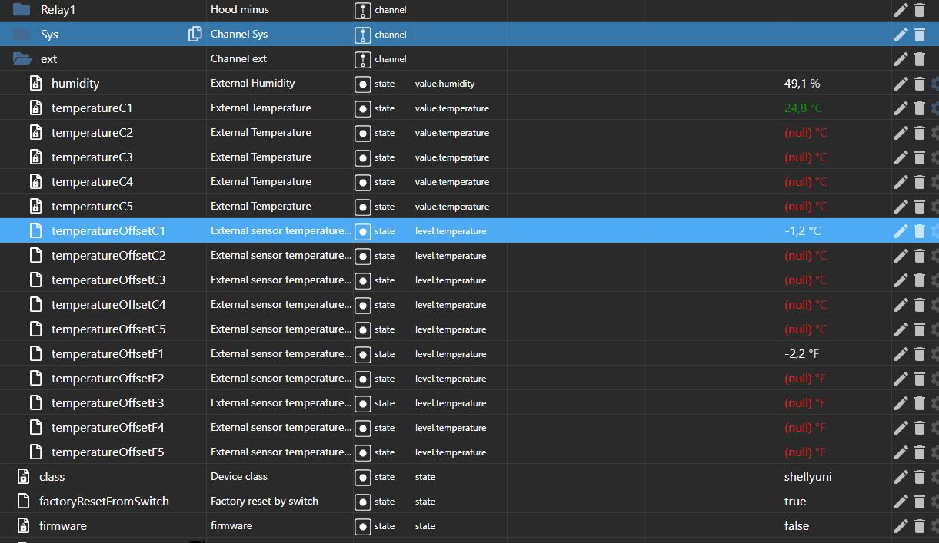The width and height of the screenshot is (939, 543).
Task: Click the null value of temperatureOffsetF3
Action: [805, 402]
